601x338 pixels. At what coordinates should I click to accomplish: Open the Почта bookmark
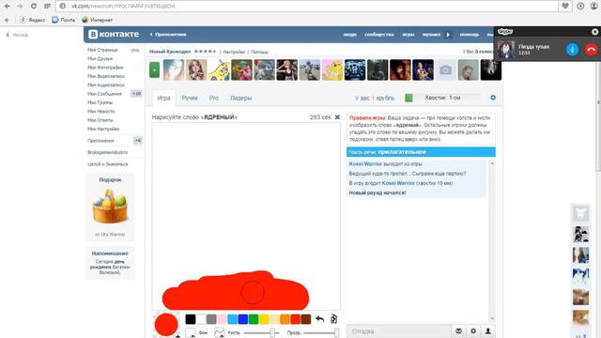click(x=64, y=20)
